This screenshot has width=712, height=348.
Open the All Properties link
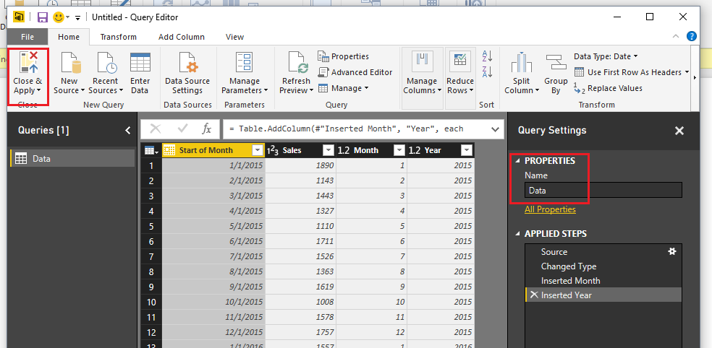point(550,209)
